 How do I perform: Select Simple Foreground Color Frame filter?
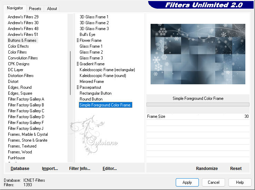pyautogui.click(x=105, y=105)
